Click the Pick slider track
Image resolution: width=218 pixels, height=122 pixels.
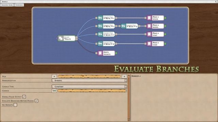(89, 76)
